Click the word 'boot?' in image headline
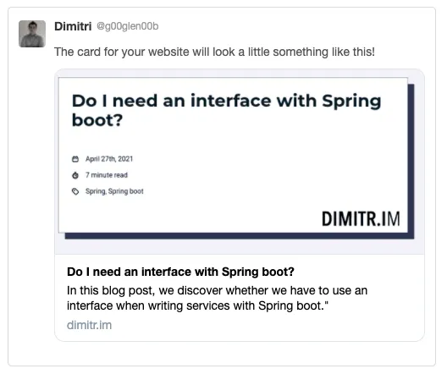The image size is (447, 374). pyautogui.click(x=97, y=120)
